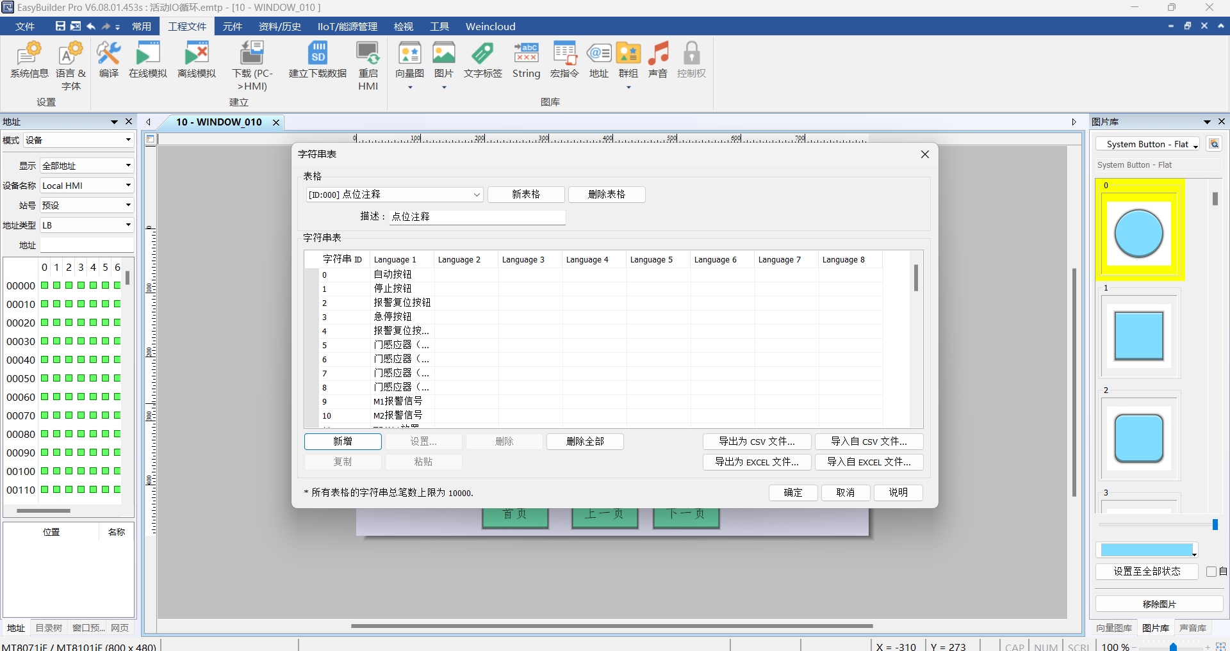Image resolution: width=1230 pixels, height=651 pixels.
Task: Toggle LB bit 00010 column 1
Action: coord(57,304)
